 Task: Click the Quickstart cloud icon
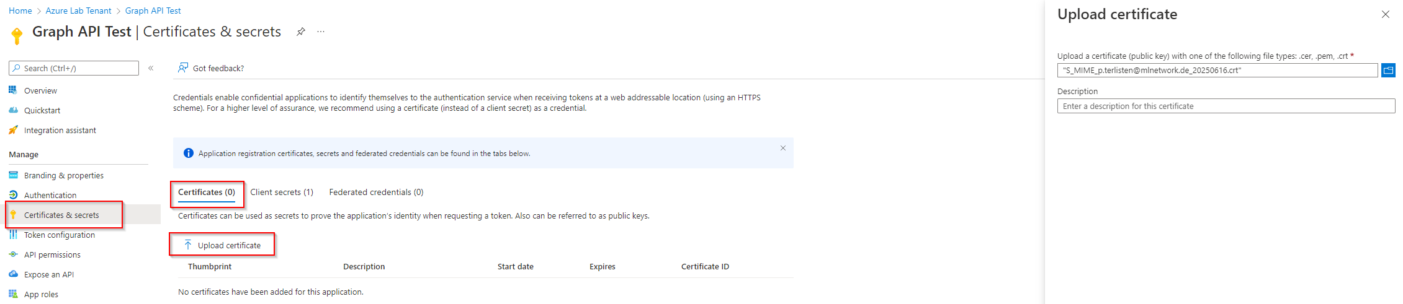(x=13, y=110)
